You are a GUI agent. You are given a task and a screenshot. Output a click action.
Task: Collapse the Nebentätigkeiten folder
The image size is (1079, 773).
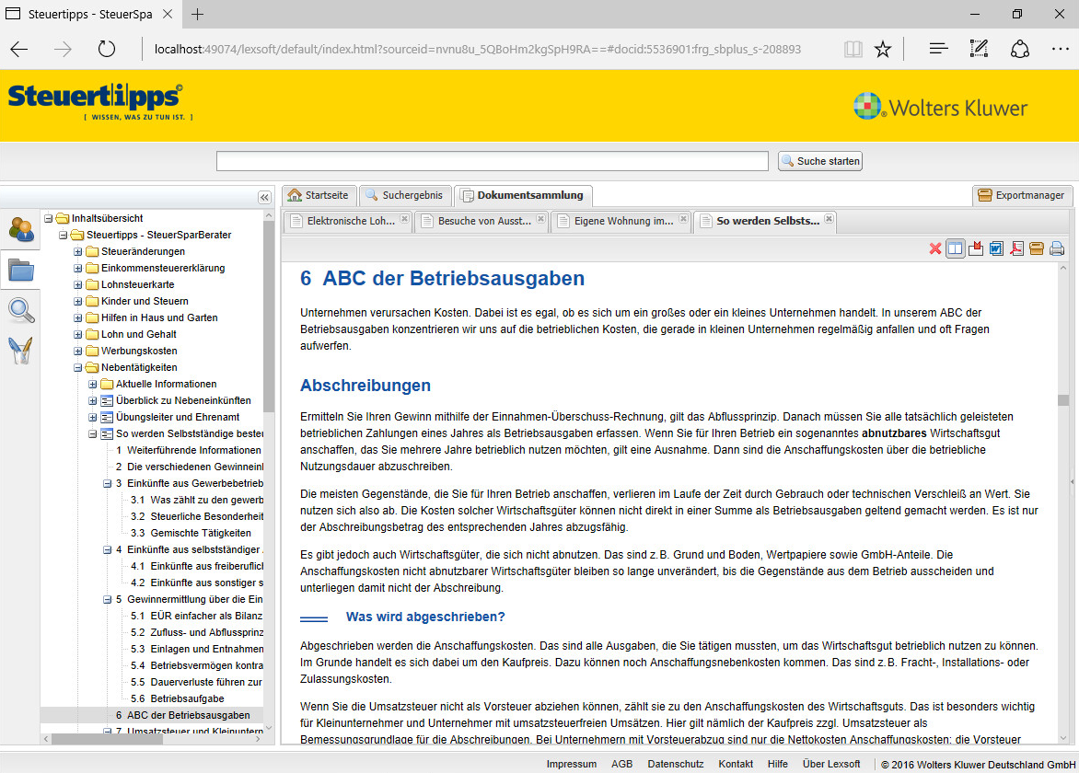(78, 367)
